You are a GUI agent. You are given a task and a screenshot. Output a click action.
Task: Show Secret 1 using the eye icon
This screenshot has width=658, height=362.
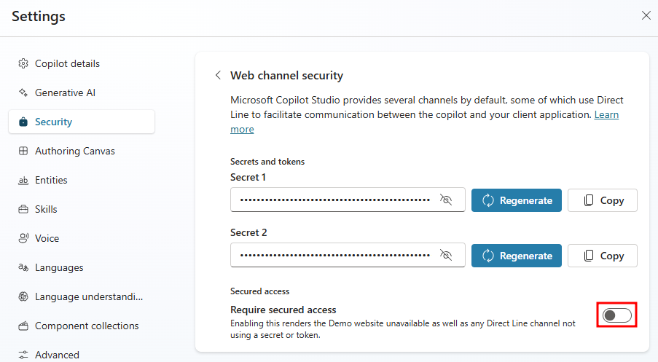tap(447, 200)
